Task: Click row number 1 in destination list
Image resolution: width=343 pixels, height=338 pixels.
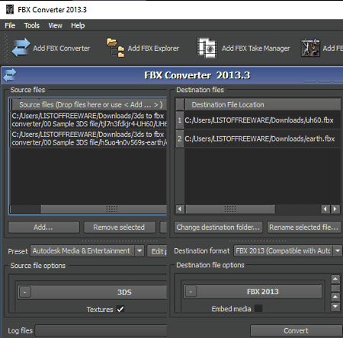Action: [180, 120]
